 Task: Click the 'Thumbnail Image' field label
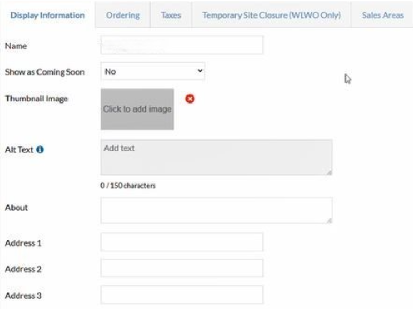coord(36,99)
